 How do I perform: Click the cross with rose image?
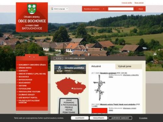coord(99,88)
